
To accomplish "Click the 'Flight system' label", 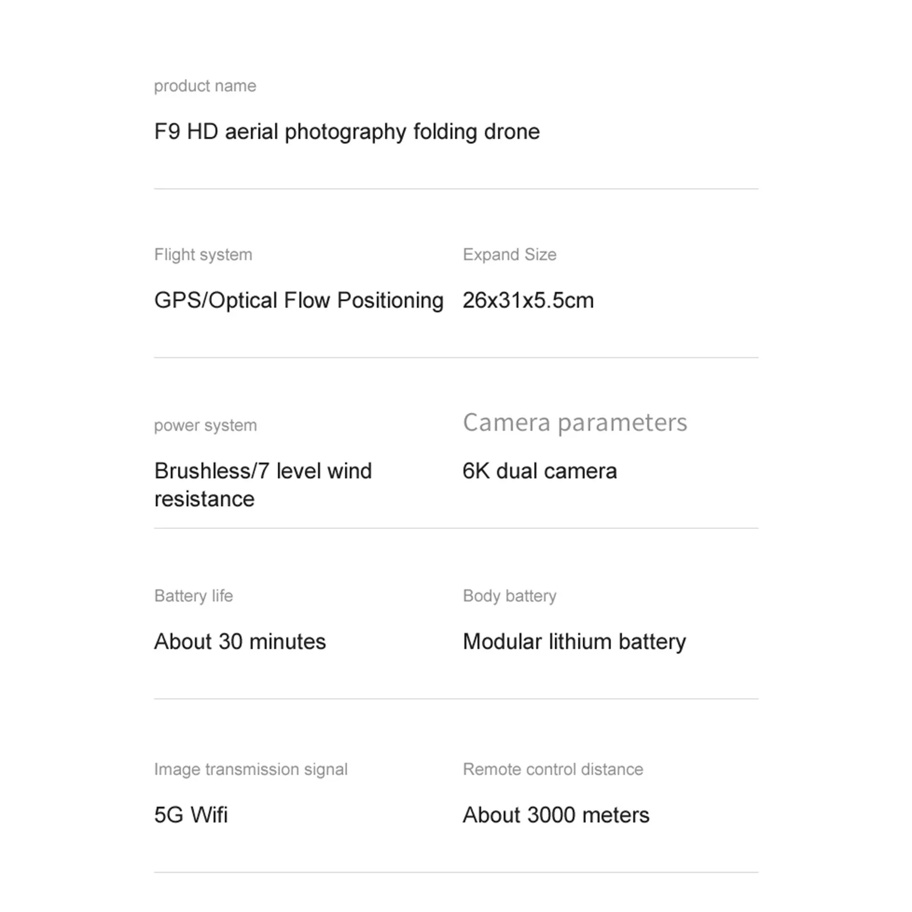I will coord(203,255).
